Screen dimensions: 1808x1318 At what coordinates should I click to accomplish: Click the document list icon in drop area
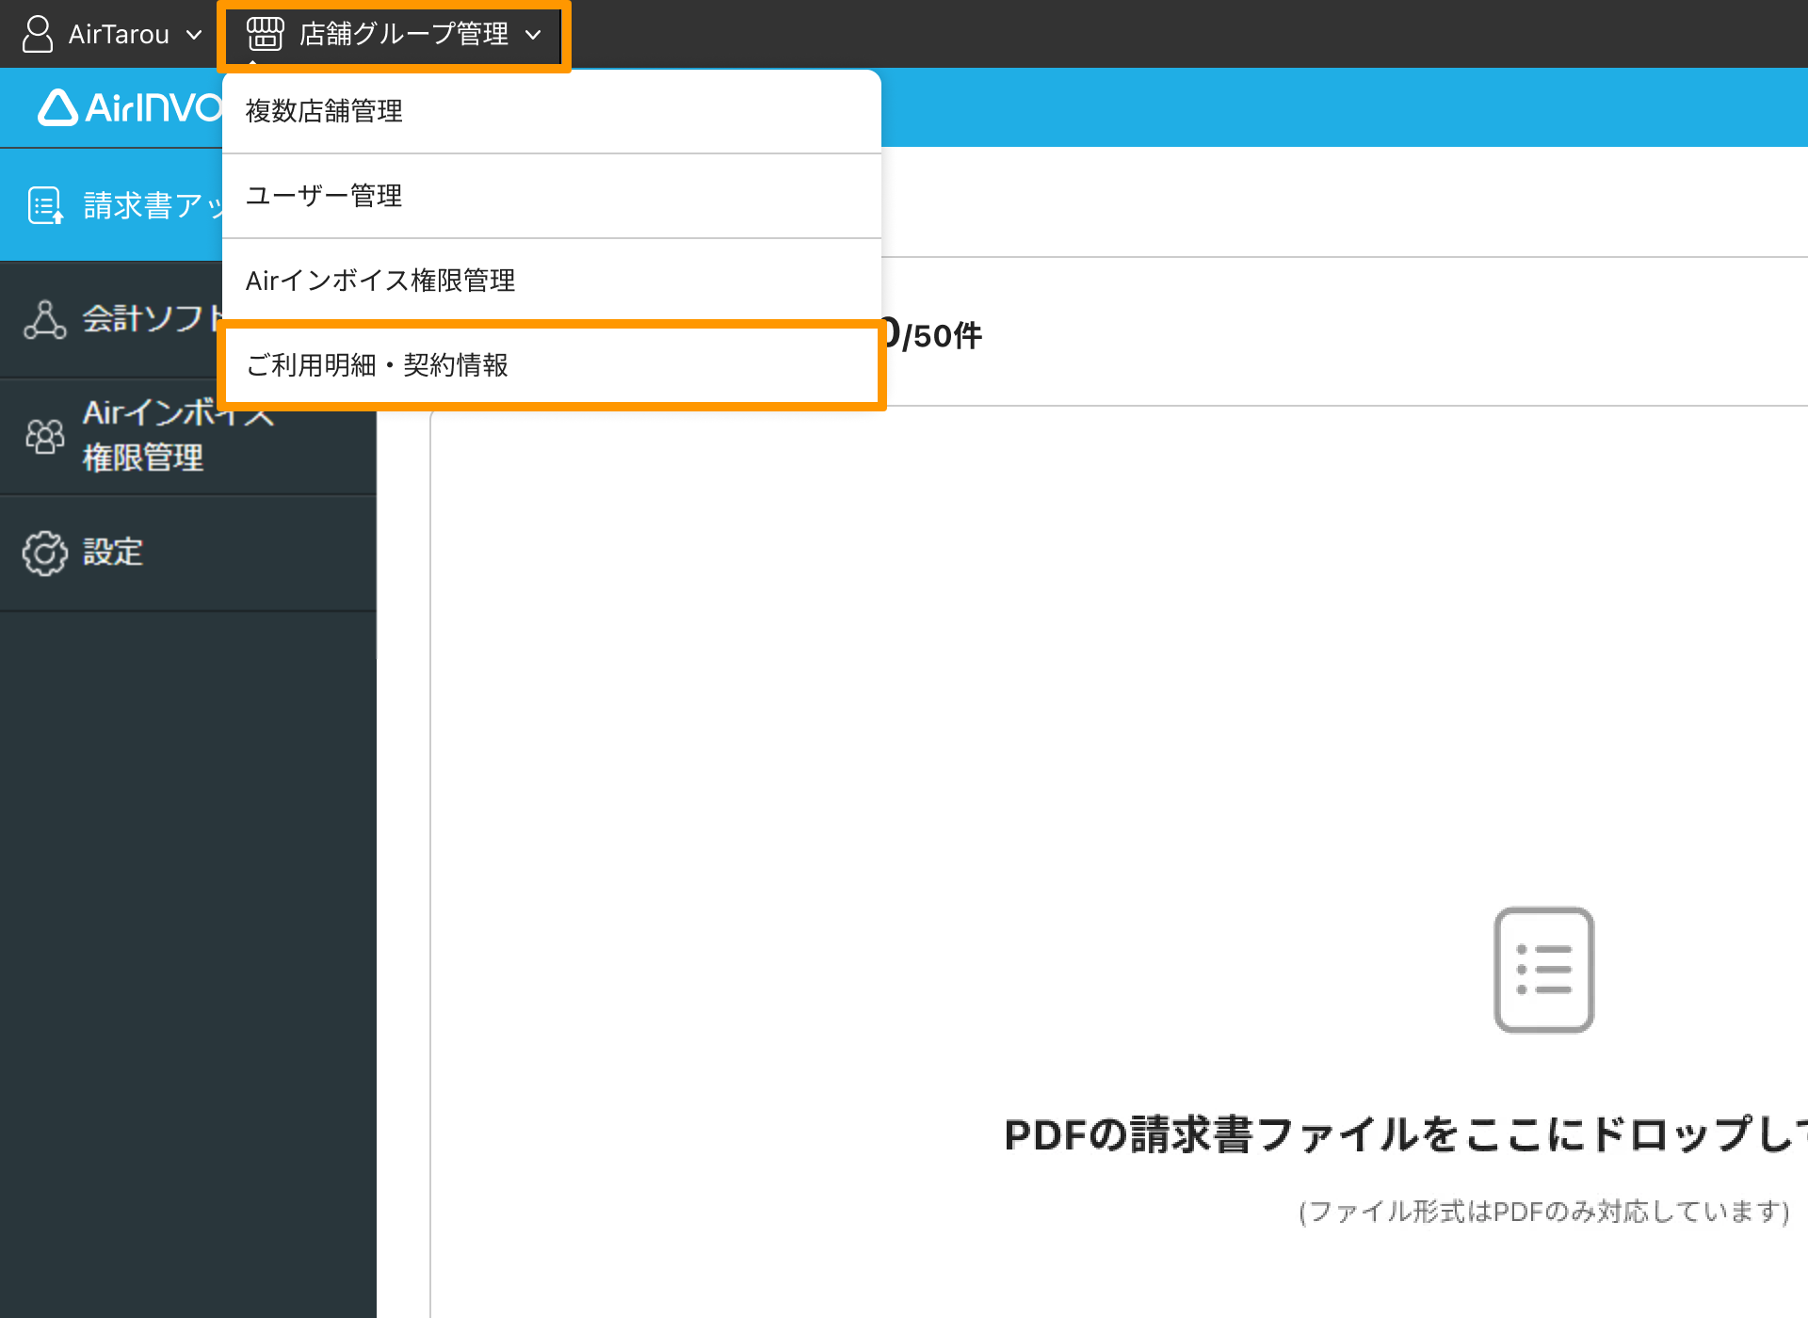1544,970
